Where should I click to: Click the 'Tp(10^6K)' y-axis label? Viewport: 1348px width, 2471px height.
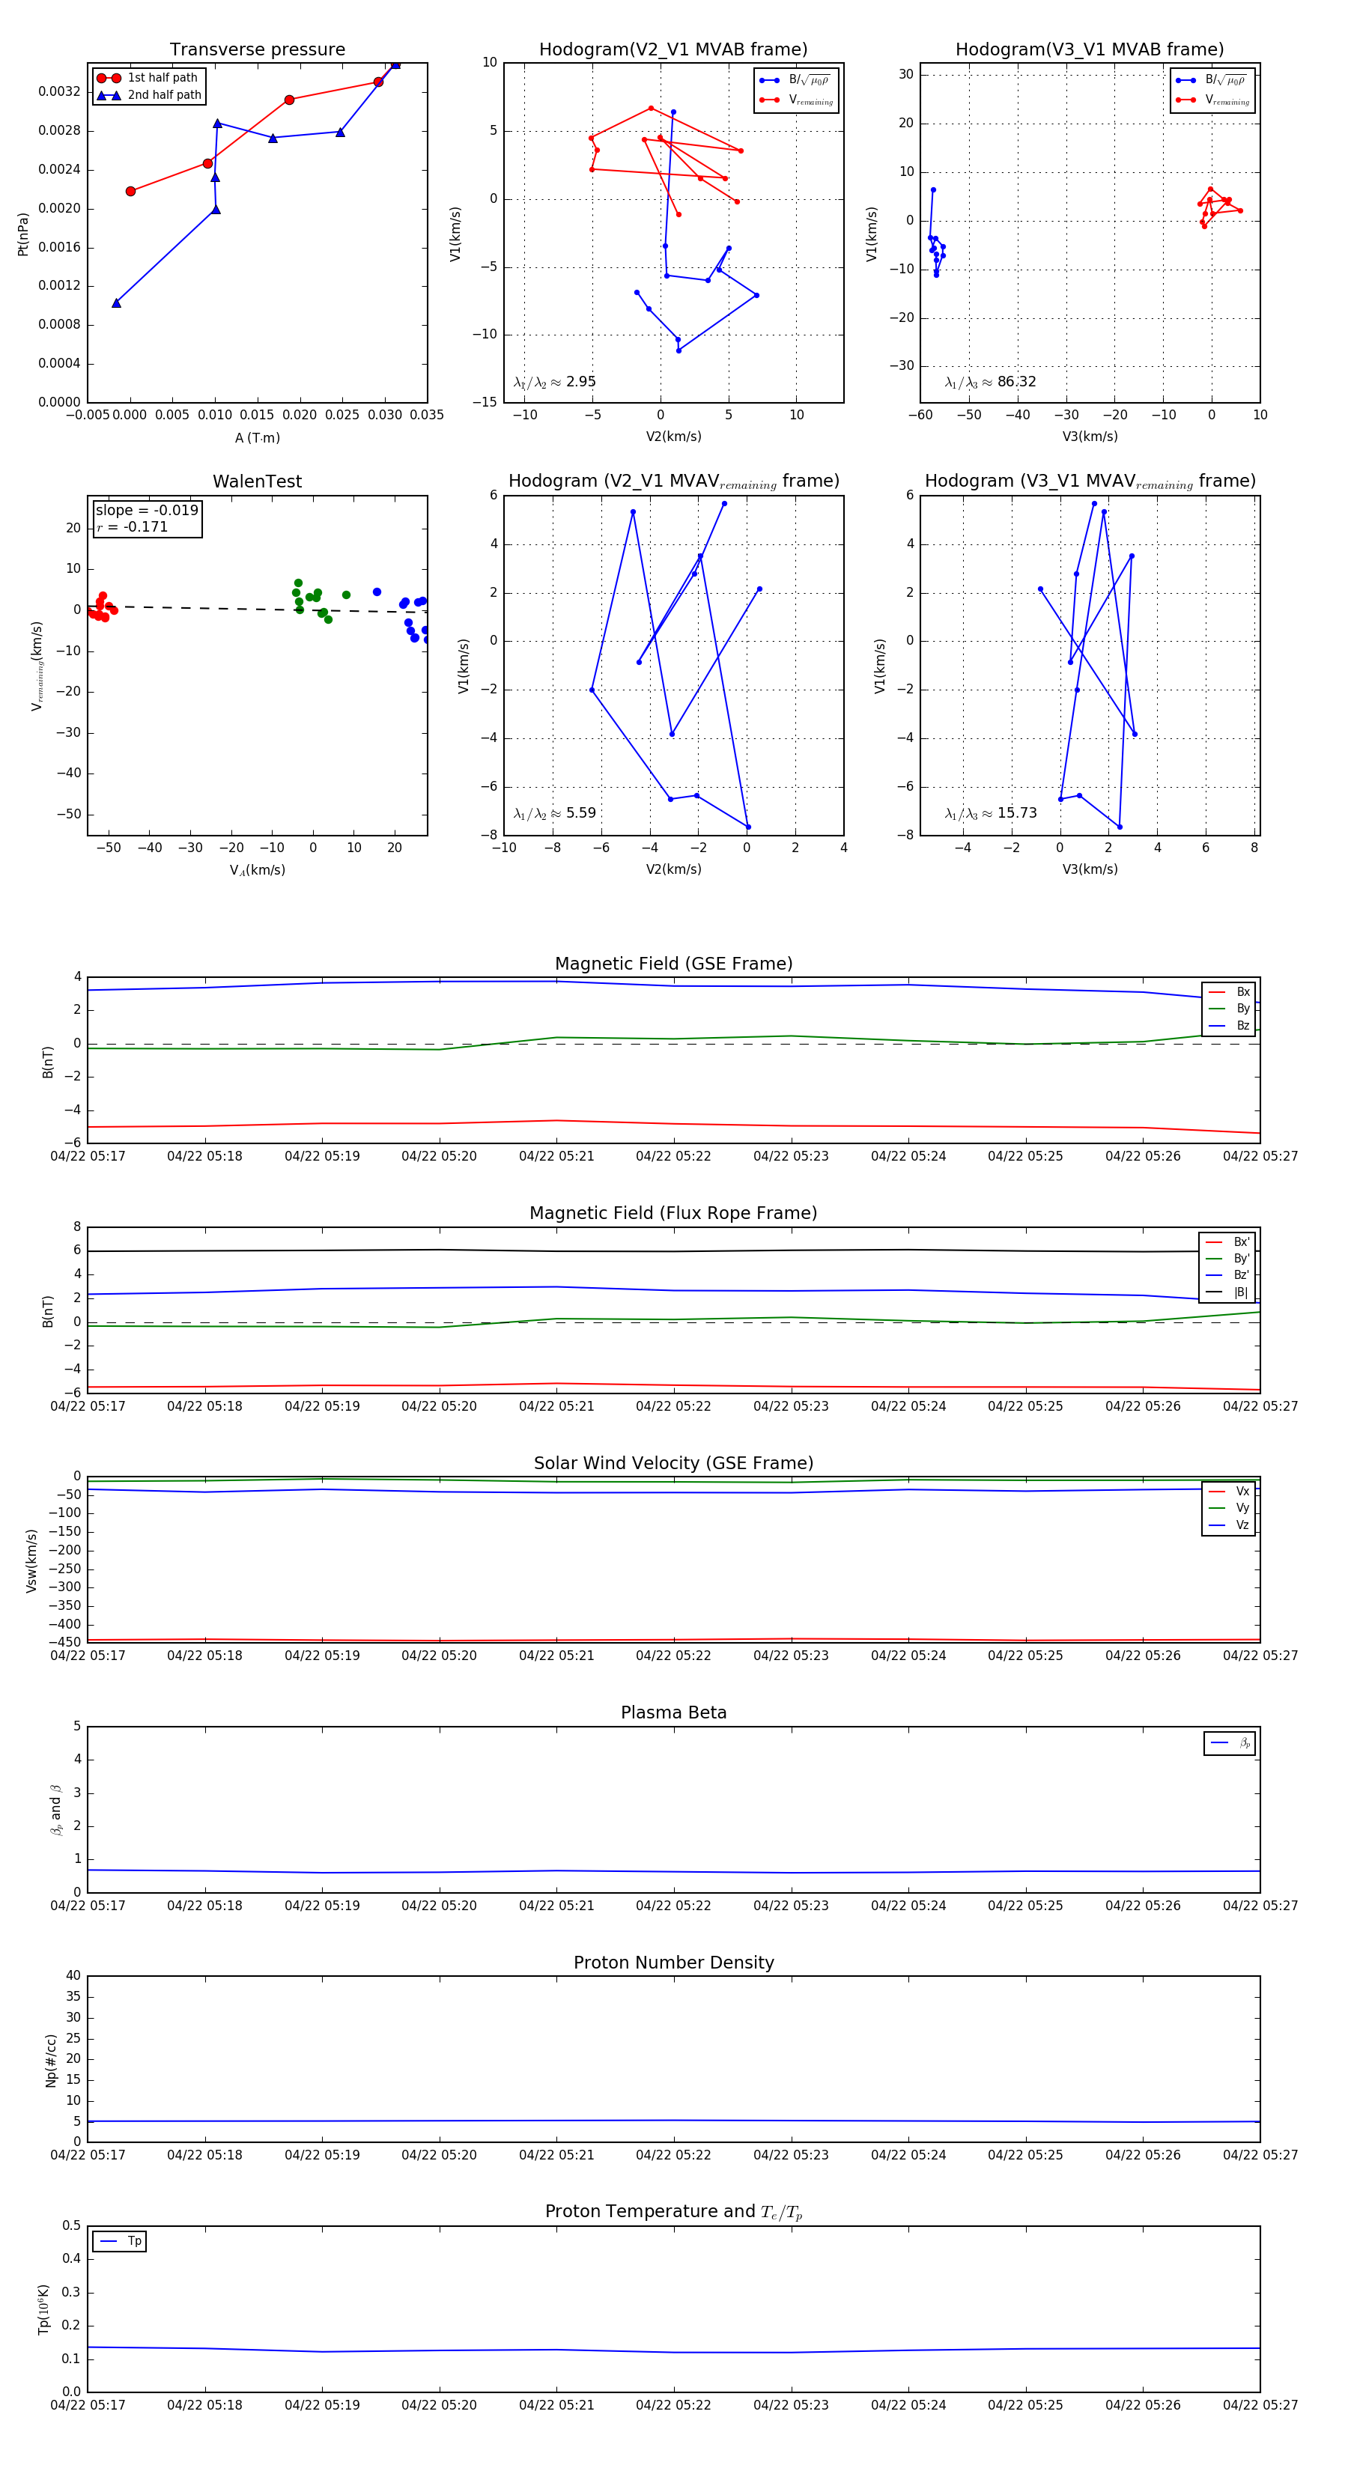pos(43,2309)
